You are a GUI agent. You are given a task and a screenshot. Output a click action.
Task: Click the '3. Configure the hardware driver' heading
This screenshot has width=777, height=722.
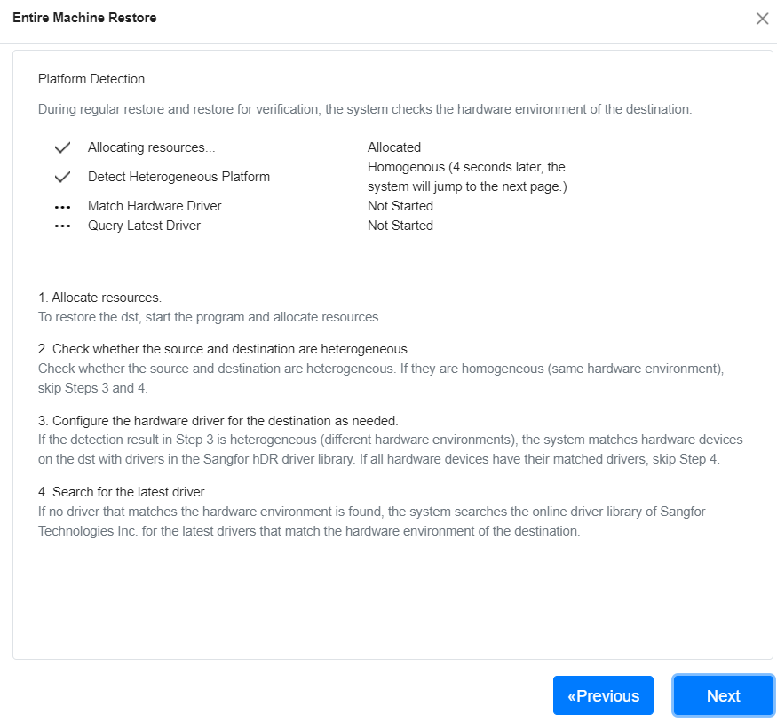click(x=218, y=421)
